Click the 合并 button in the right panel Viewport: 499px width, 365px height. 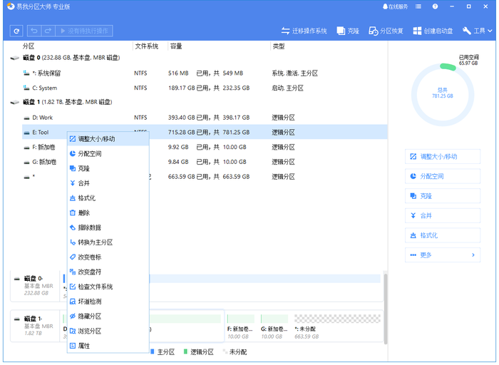[x=443, y=216]
